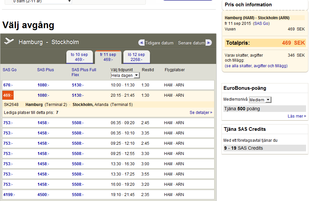This screenshot has height=201, width=309.
Task: Click the SAS Go link in price summary
Action: point(261,24)
